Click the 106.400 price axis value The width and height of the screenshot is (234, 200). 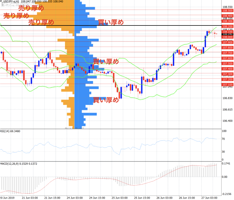227,121
